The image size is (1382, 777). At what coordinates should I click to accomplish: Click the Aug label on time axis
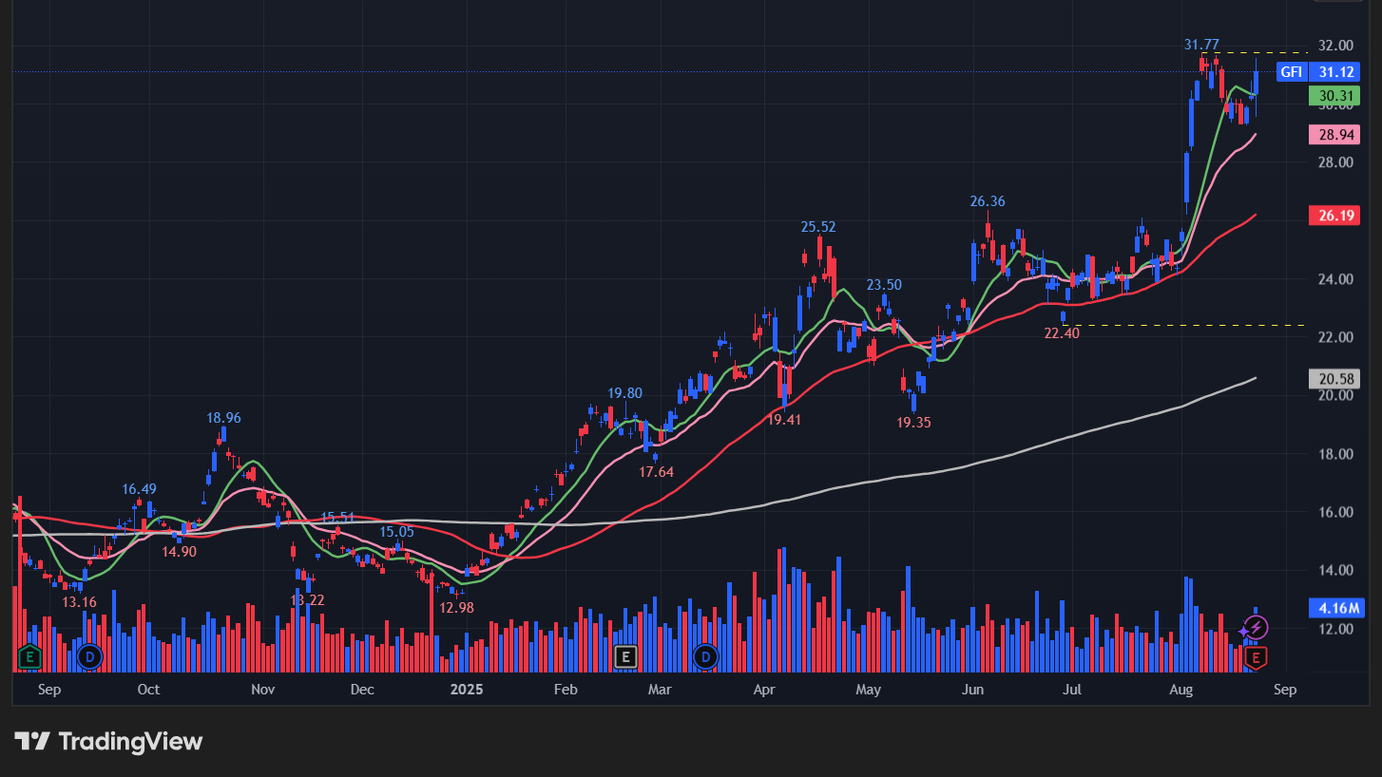[1181, 690]
